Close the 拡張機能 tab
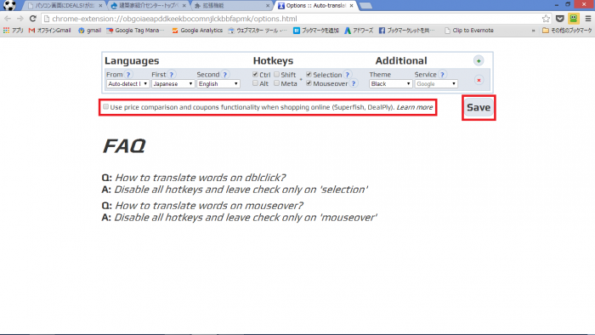The image size is (595, 335). click(268, 6)
